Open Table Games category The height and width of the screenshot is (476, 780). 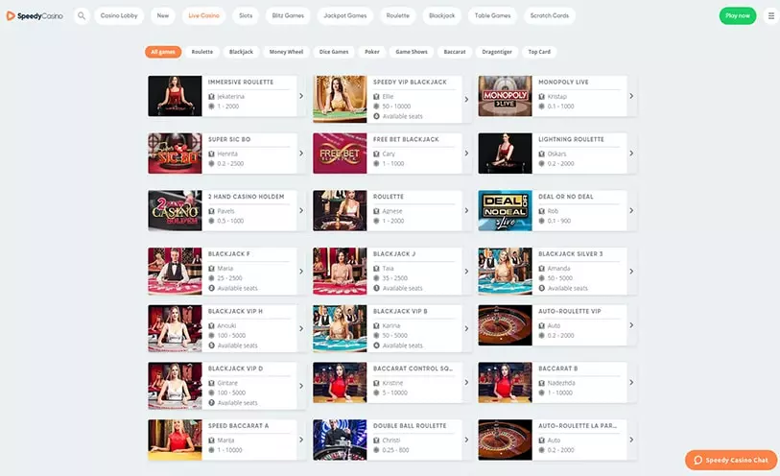(492, 16)
